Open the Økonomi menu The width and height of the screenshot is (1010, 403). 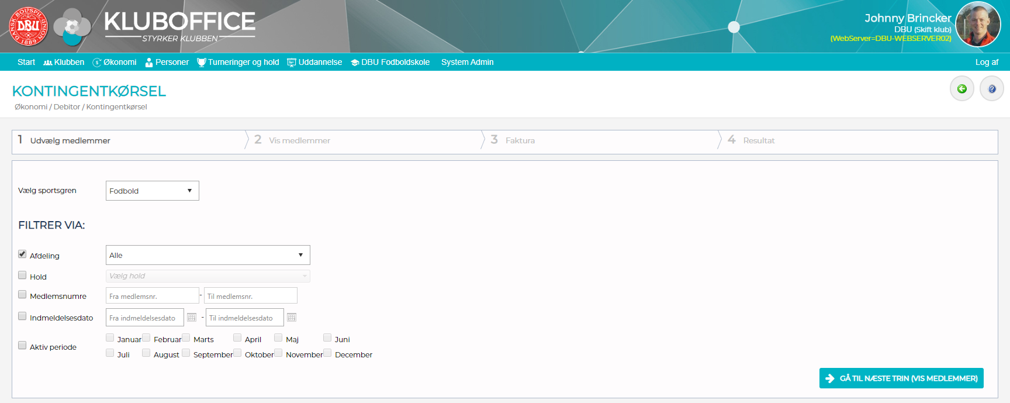(x=115, y=62)
